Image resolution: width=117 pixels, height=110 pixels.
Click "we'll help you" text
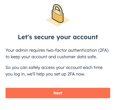(x=40, y=74)
